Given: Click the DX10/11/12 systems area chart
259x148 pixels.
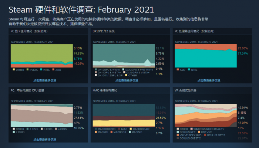Looking at the screenshot, I should [124, 56].
